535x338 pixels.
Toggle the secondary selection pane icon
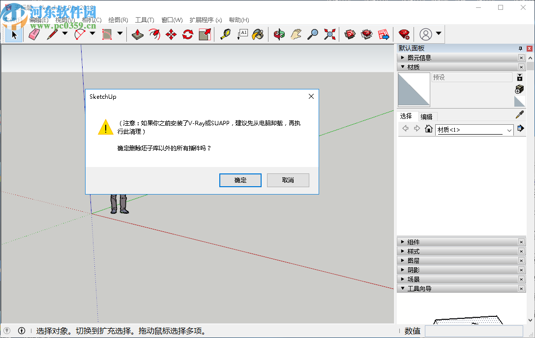pos(520,77)
